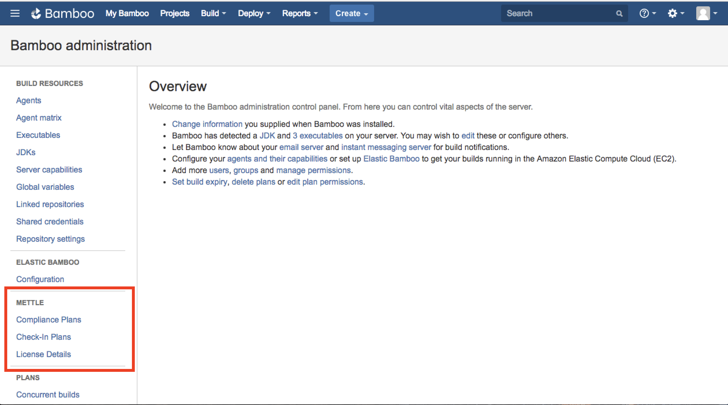The image size is (728, 405).
Task: Open the Projects menu item
Action: (x=175, y=13)
